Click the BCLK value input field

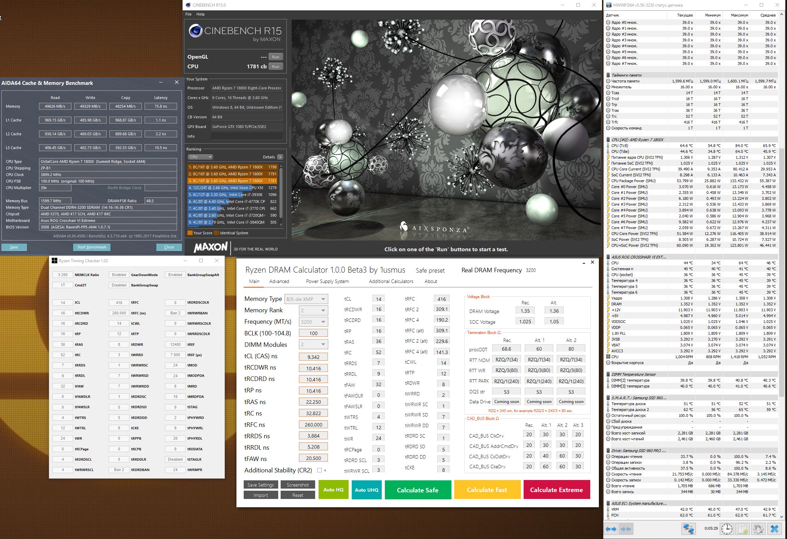point(313,333)
